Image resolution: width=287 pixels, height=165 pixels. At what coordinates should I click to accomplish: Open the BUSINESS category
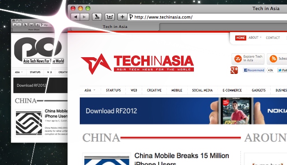(281, 90)
